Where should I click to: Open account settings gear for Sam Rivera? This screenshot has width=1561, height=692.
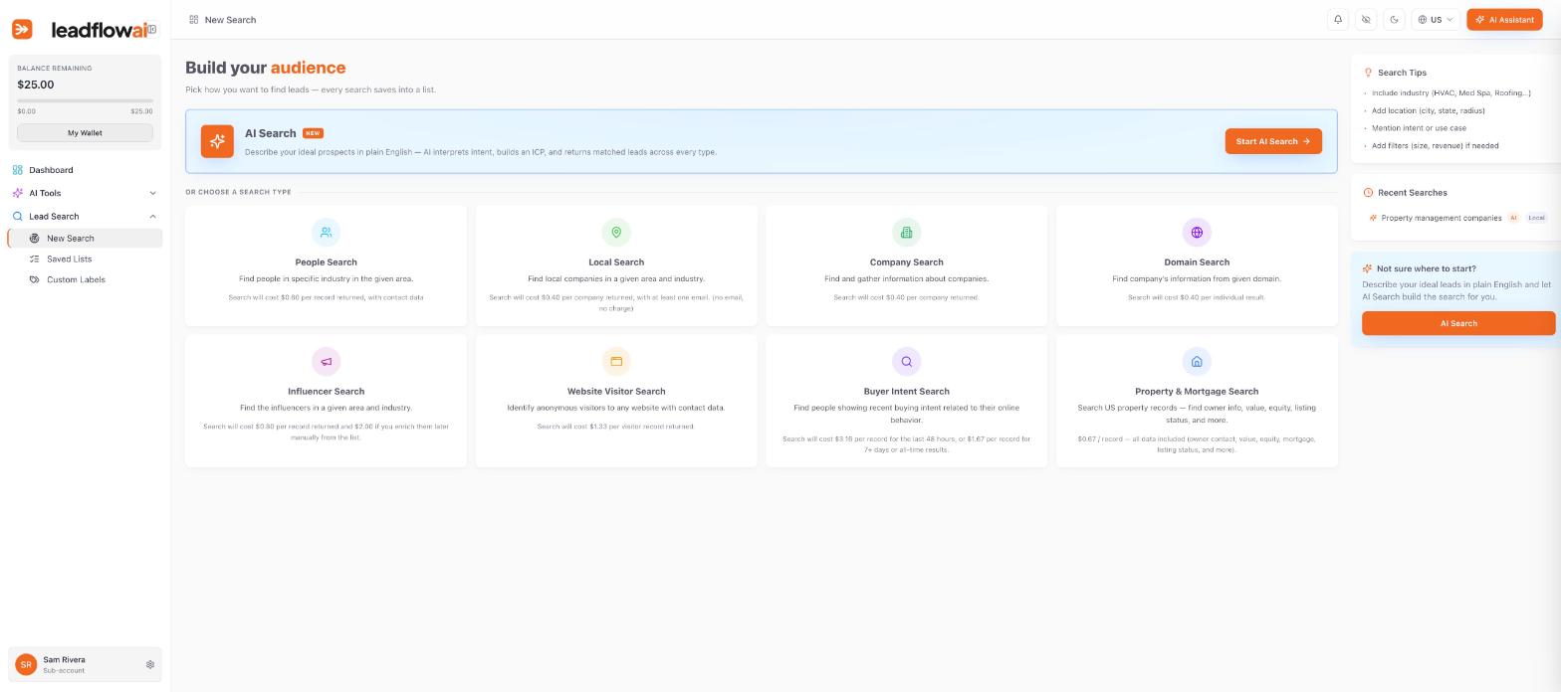pos(150,664)
